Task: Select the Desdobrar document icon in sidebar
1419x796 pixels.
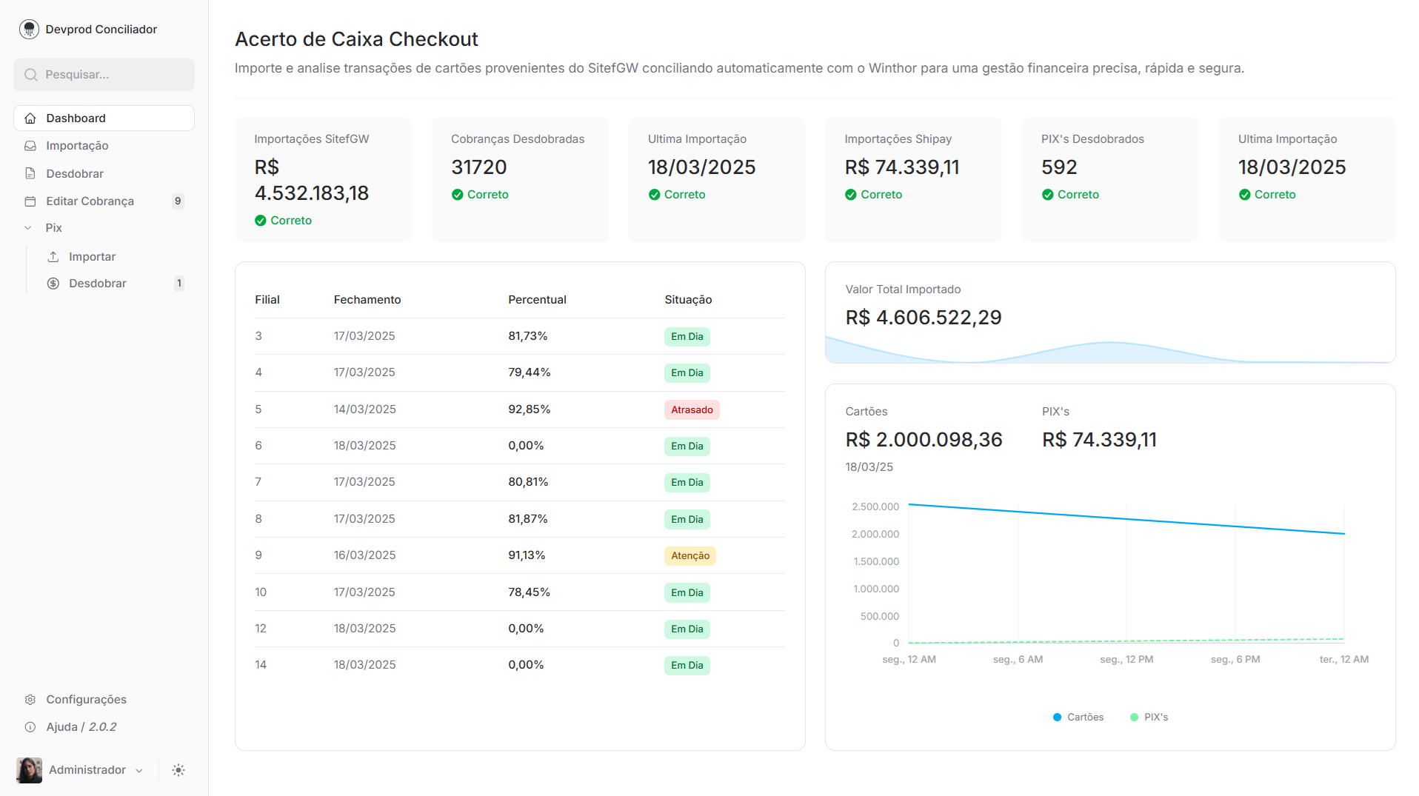Action: 30,173
